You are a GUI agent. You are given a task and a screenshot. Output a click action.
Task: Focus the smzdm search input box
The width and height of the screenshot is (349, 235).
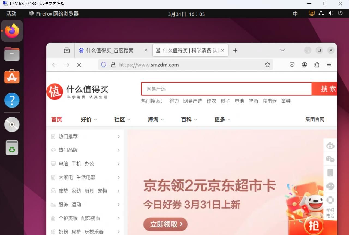pyautogui.click(x=227, y=89)
